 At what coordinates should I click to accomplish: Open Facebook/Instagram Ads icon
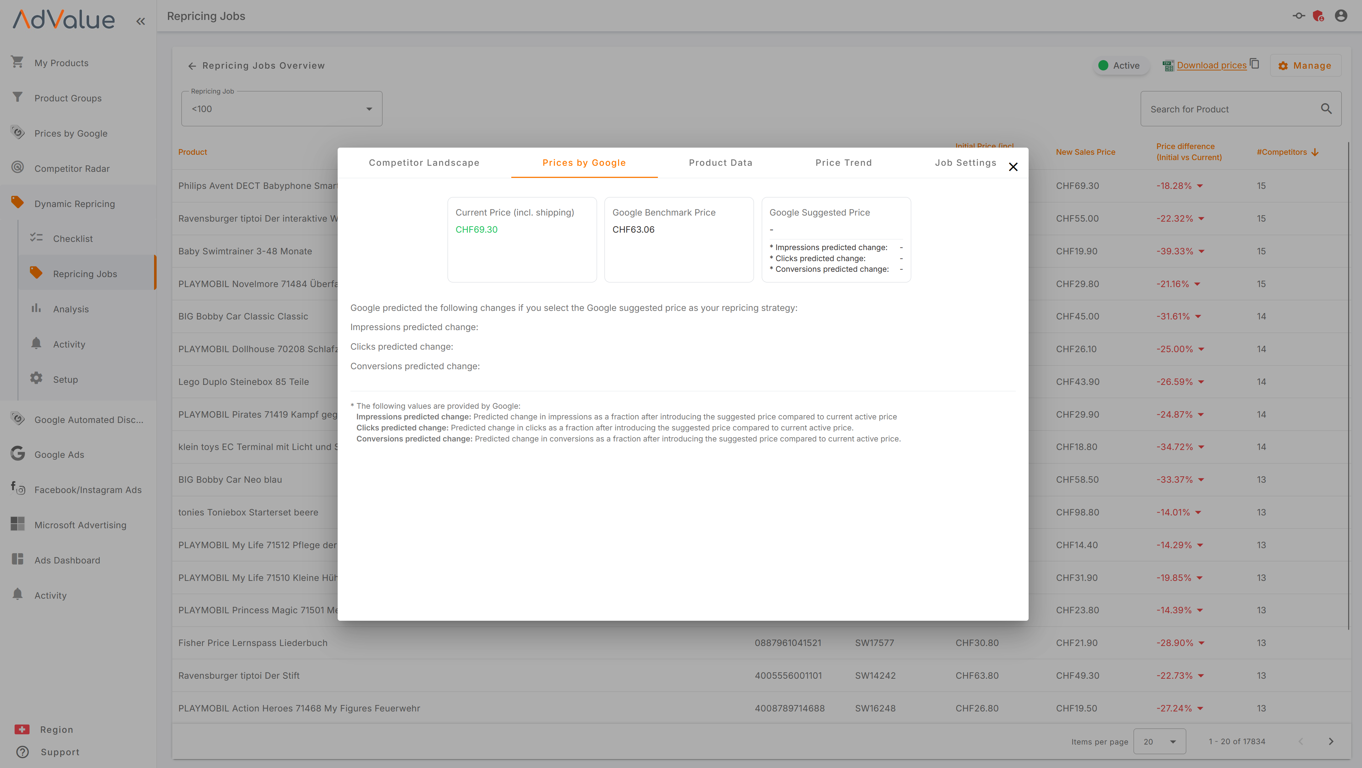coord(17,488)
